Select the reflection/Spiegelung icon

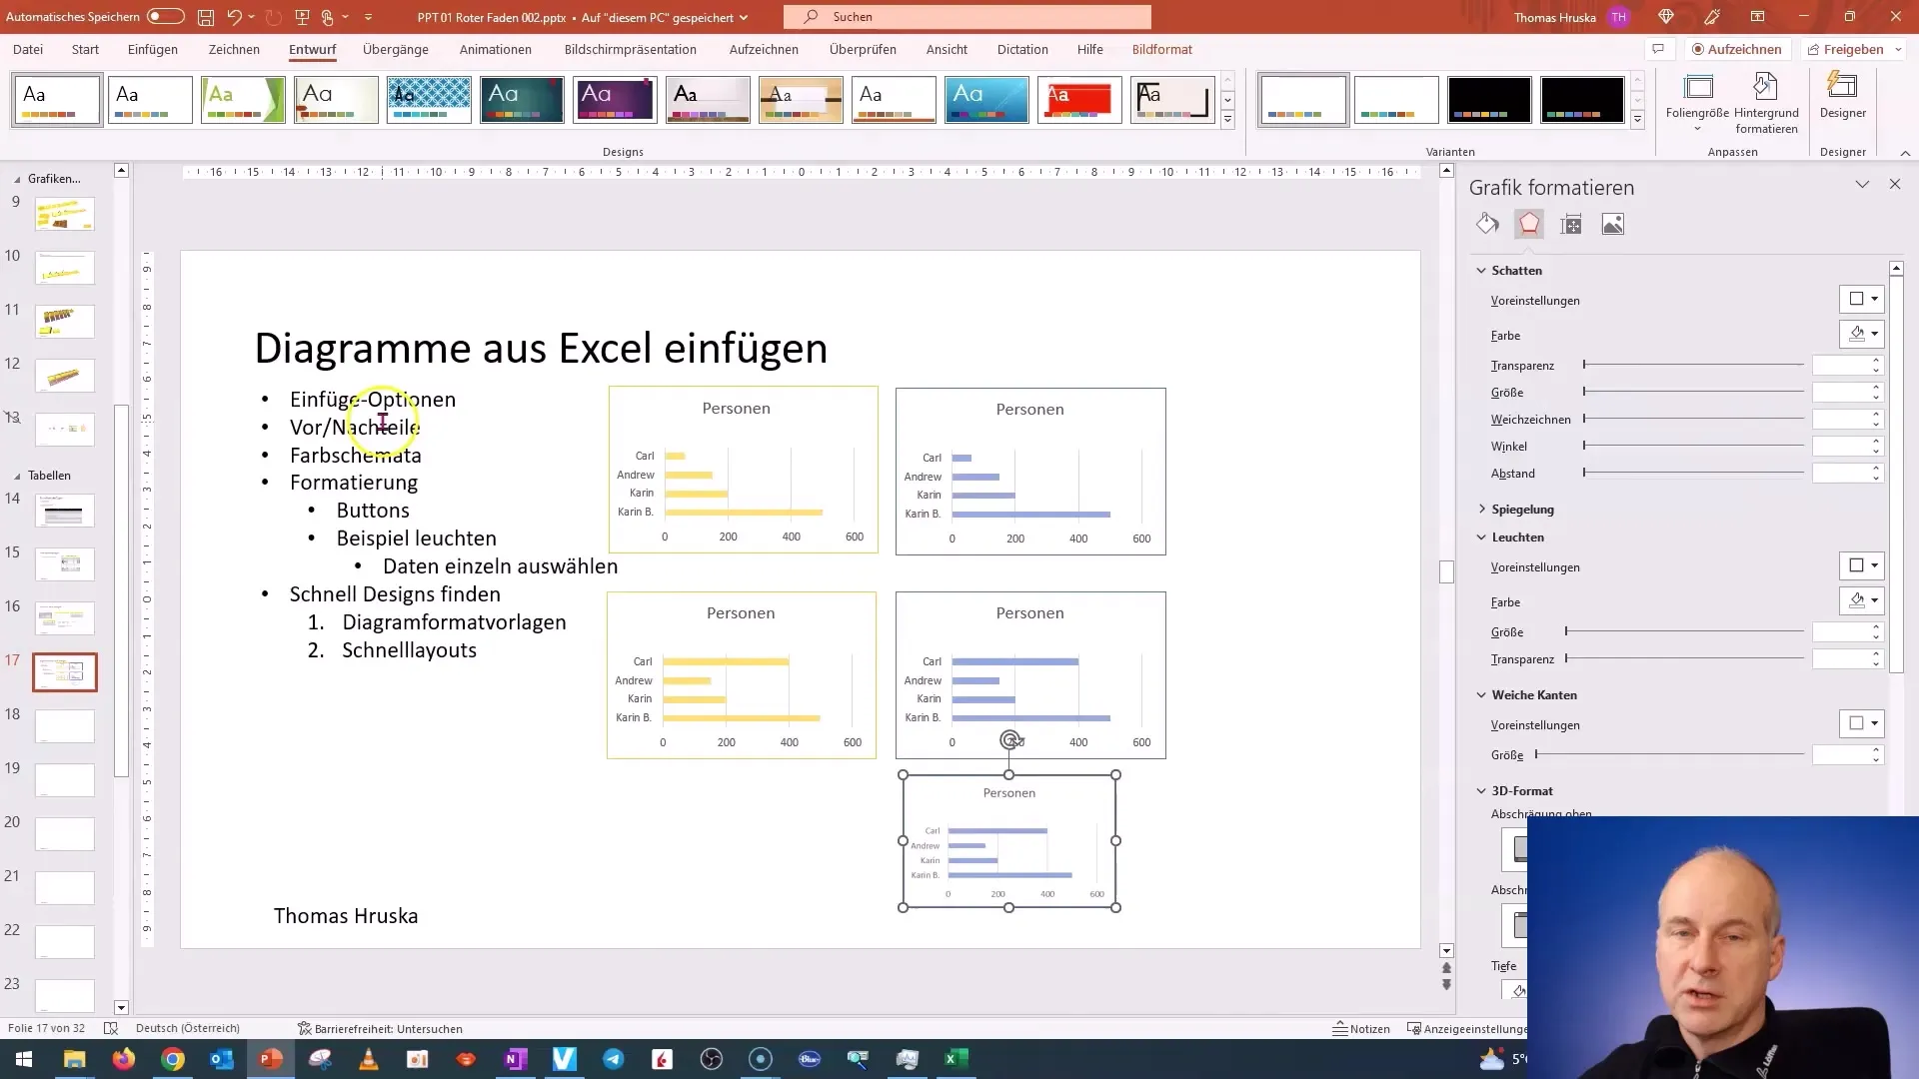click(1522, 509)
